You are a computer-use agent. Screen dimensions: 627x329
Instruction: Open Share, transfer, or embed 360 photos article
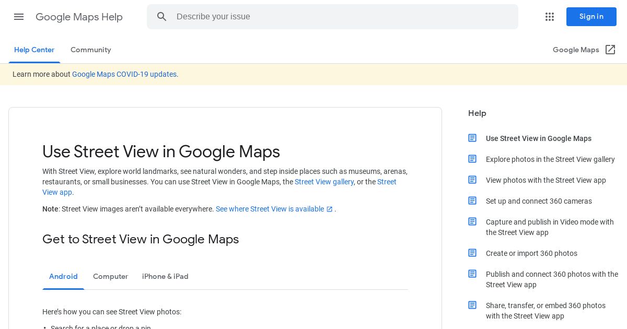tap(545, 311)
